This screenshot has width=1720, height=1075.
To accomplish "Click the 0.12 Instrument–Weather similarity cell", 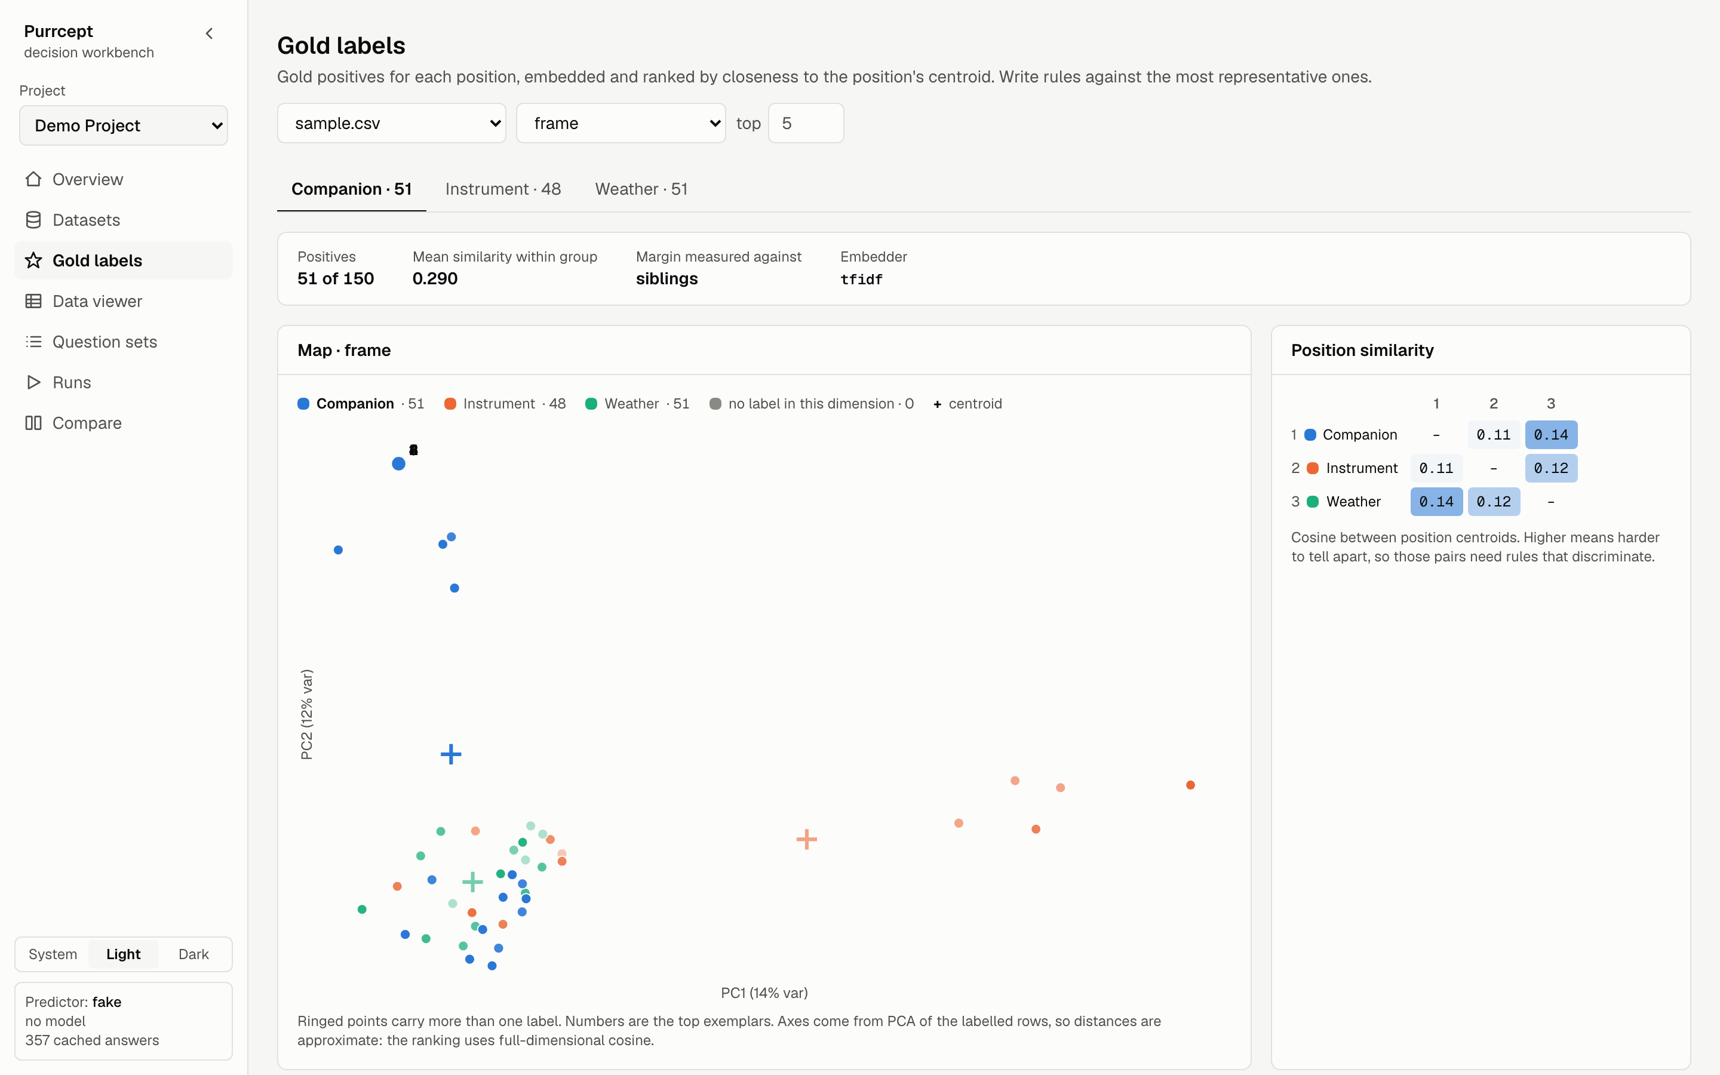I will click(x=1551, y=468).
